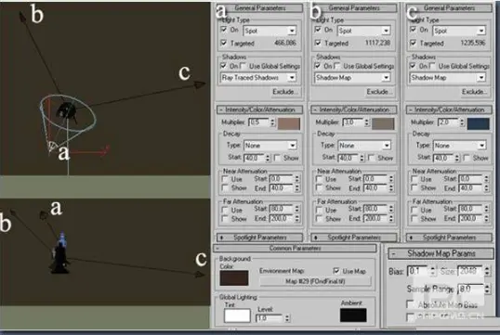Click spinner next to Sample Range 8.0
This screenshot has height=335, width=500.
[x=487, y=290]
